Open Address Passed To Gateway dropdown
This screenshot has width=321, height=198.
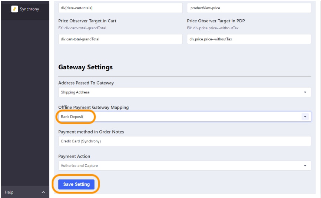click(x=185, y=92)
